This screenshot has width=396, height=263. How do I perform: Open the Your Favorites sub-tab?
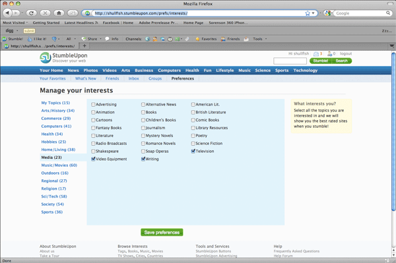click(53, 78)
